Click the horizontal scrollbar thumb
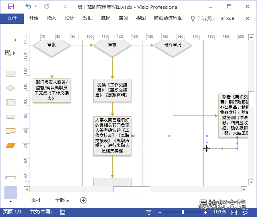The image size is (257, 217). pyautogui.click(x=131, y=189)
